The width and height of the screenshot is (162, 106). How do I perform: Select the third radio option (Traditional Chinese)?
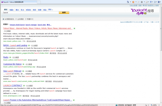point(26,19)
